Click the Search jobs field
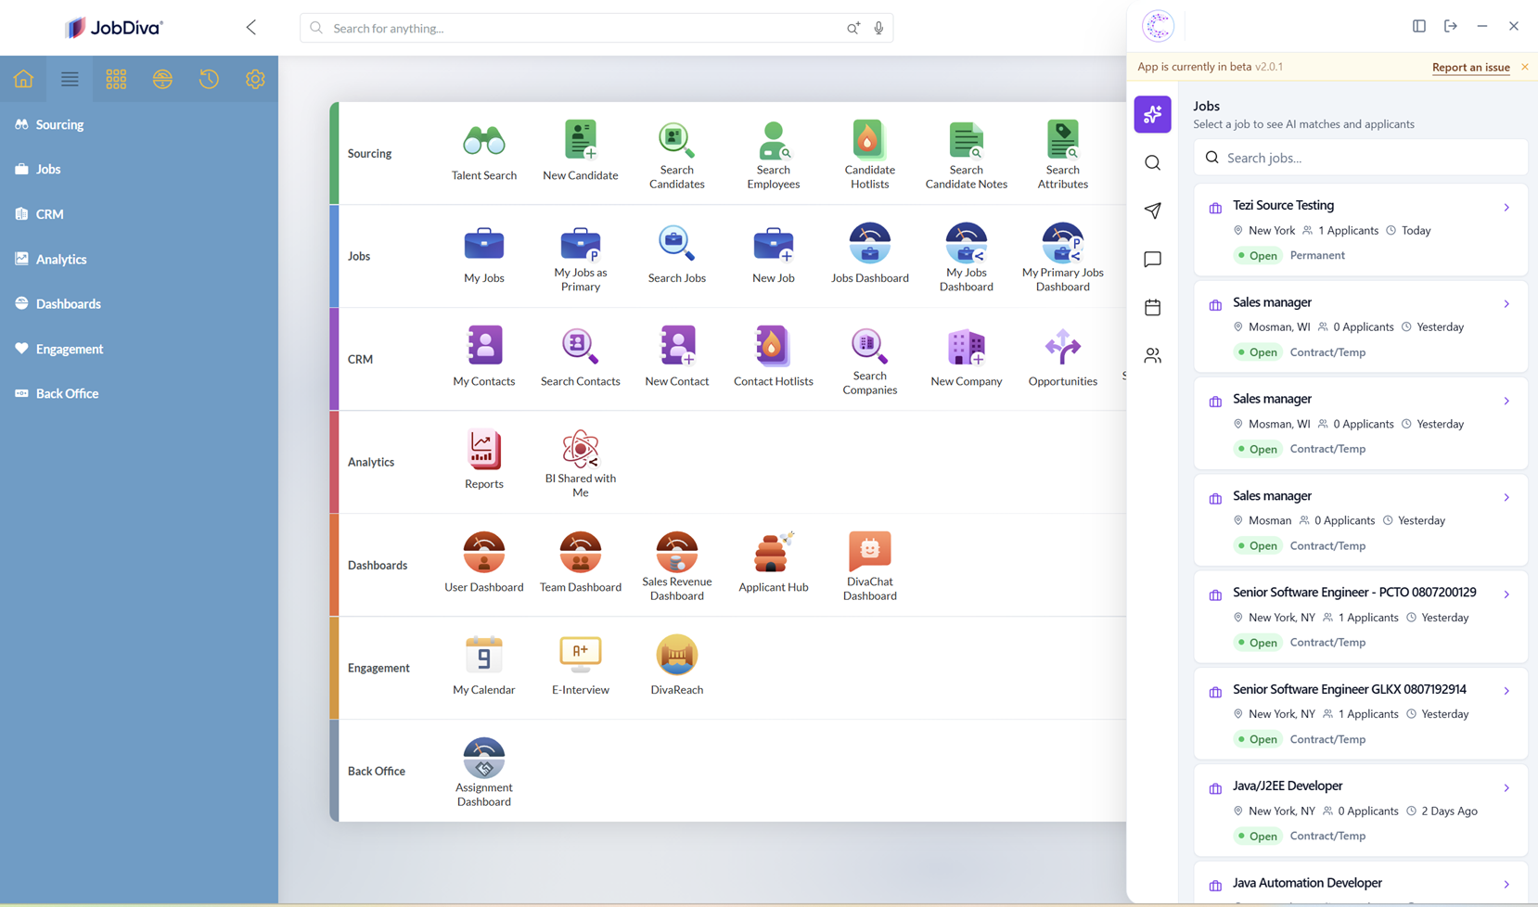Screen dimensions: 1538x907 pyautogui.click(x=1360, y=158)
